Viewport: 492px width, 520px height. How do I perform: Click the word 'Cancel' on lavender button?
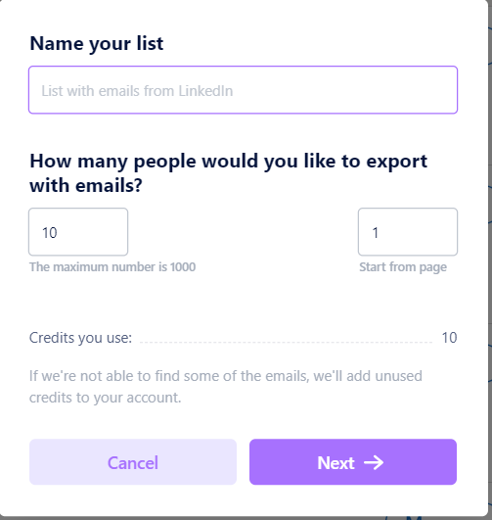click(133, 463)
